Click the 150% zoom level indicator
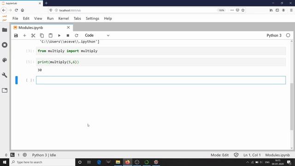 (221, 10)
